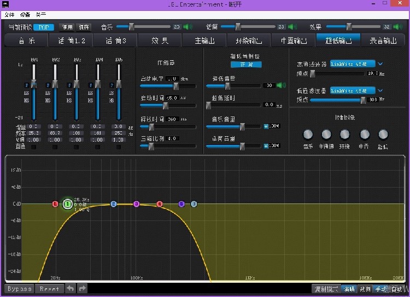Click the low-pass frequency slider handle
This screenshot has height=297, width=410.
(363, 100)
